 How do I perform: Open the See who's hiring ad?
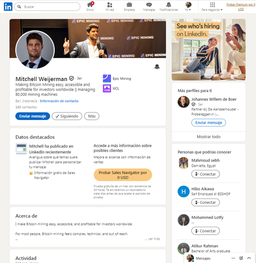(x=209, y=49)
